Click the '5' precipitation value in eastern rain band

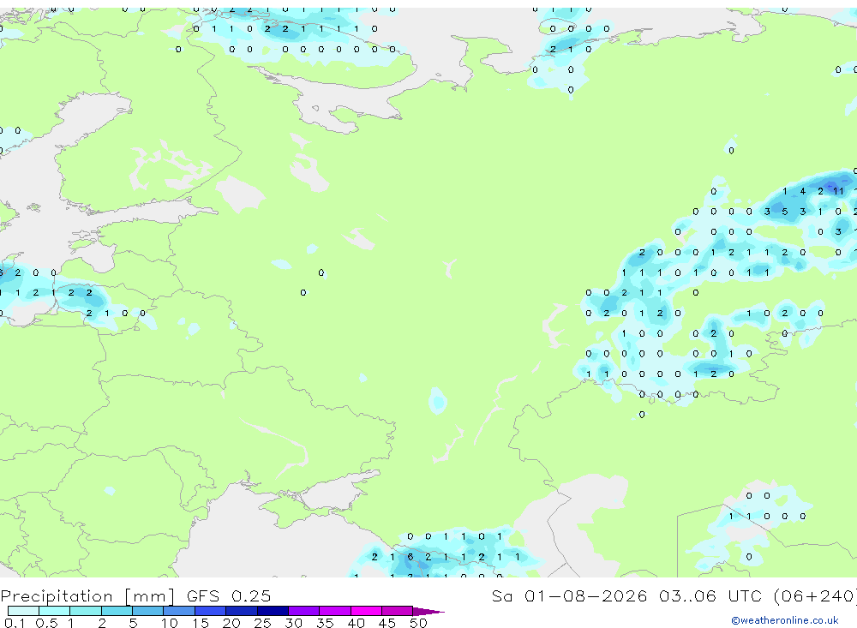click(785, 212)
